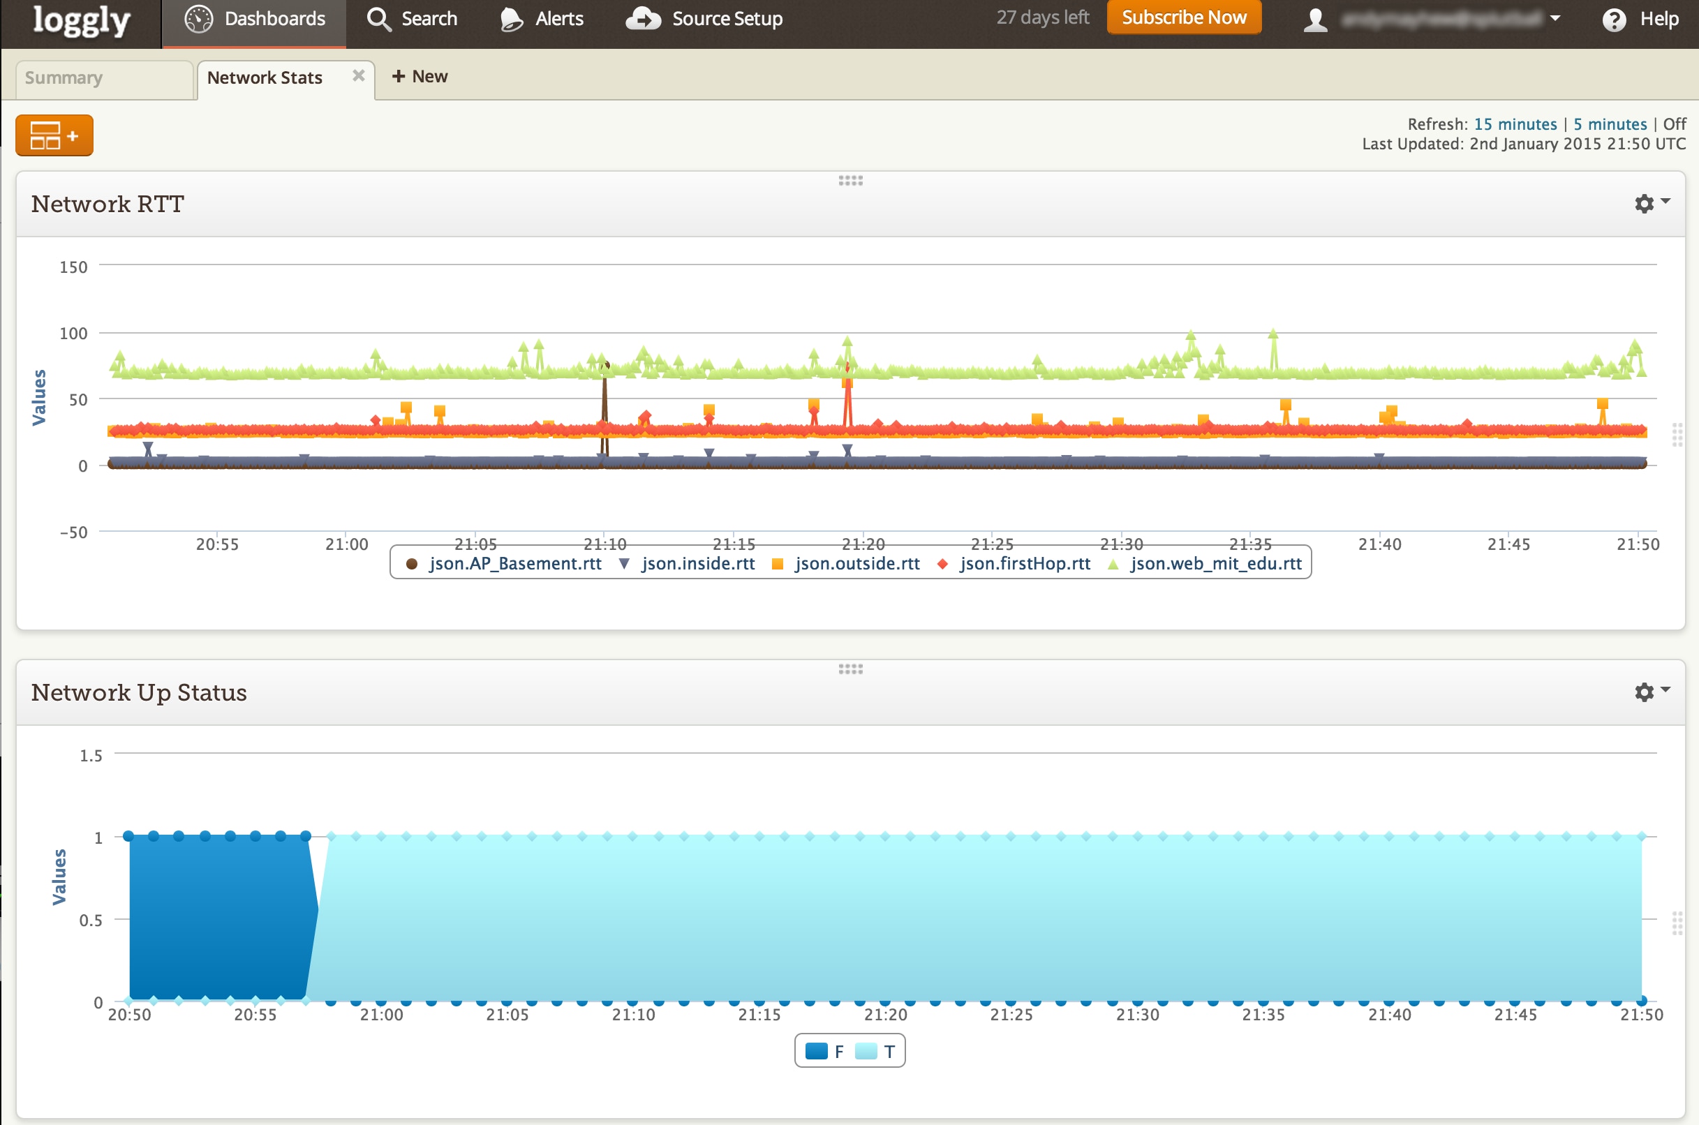Close the Network Stats tab
The image size is (1699, 1125).
359,75
